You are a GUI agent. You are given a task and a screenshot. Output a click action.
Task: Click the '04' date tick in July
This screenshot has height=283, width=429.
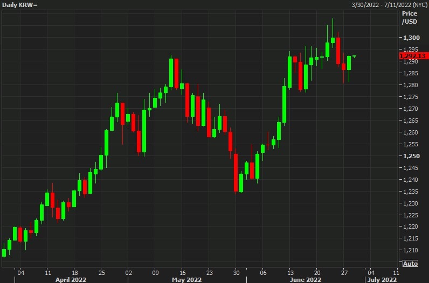pyautogui.click(x=371, y=273)
